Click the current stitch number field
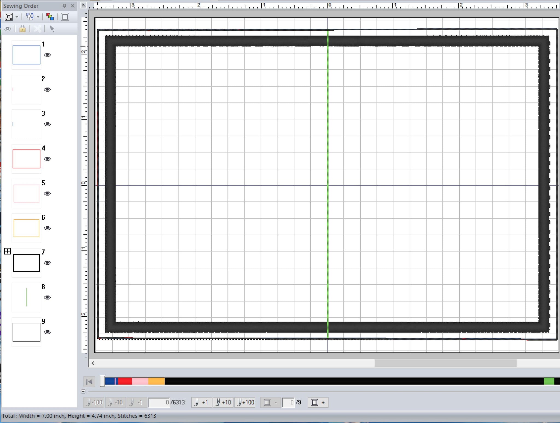Viewport: 560px width, 423px height. (159, 402)
